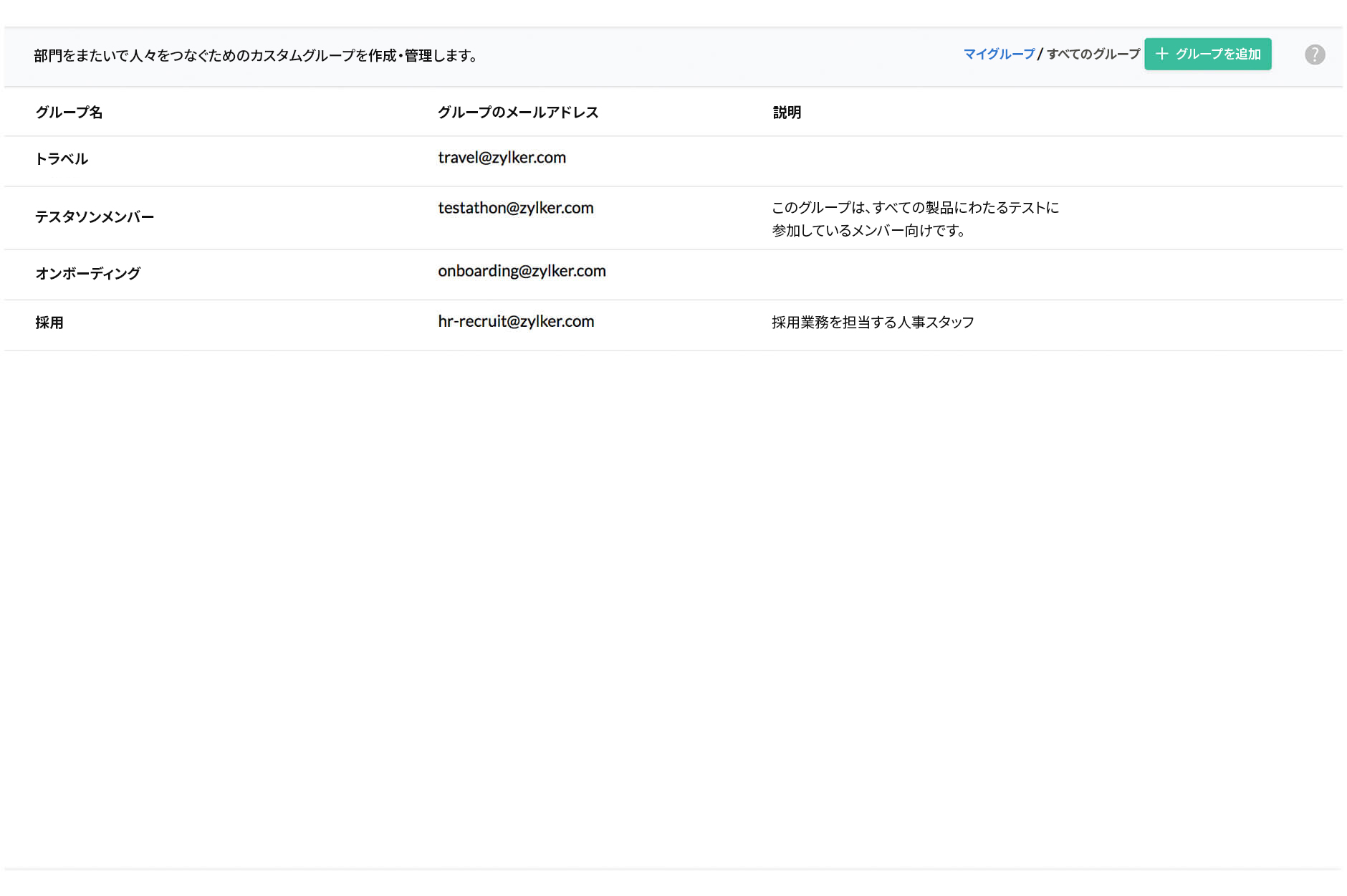1347x896 pixels.
Task: Click the 採用業務を担当する人事スタッフ description
Action: [x=872, y=322]
